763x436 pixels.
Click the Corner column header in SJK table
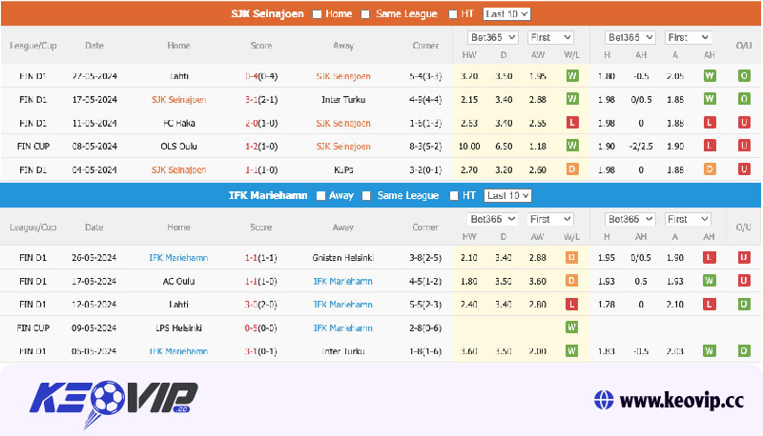pyautogui.click(x=425, y=45)
